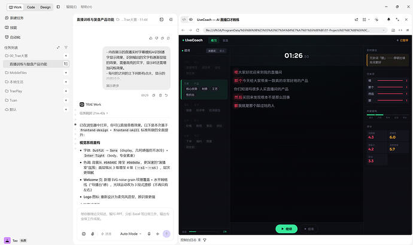Click the 结束 stop button
The height and width of the screenshot is (245, 413).
coord(309,229)
